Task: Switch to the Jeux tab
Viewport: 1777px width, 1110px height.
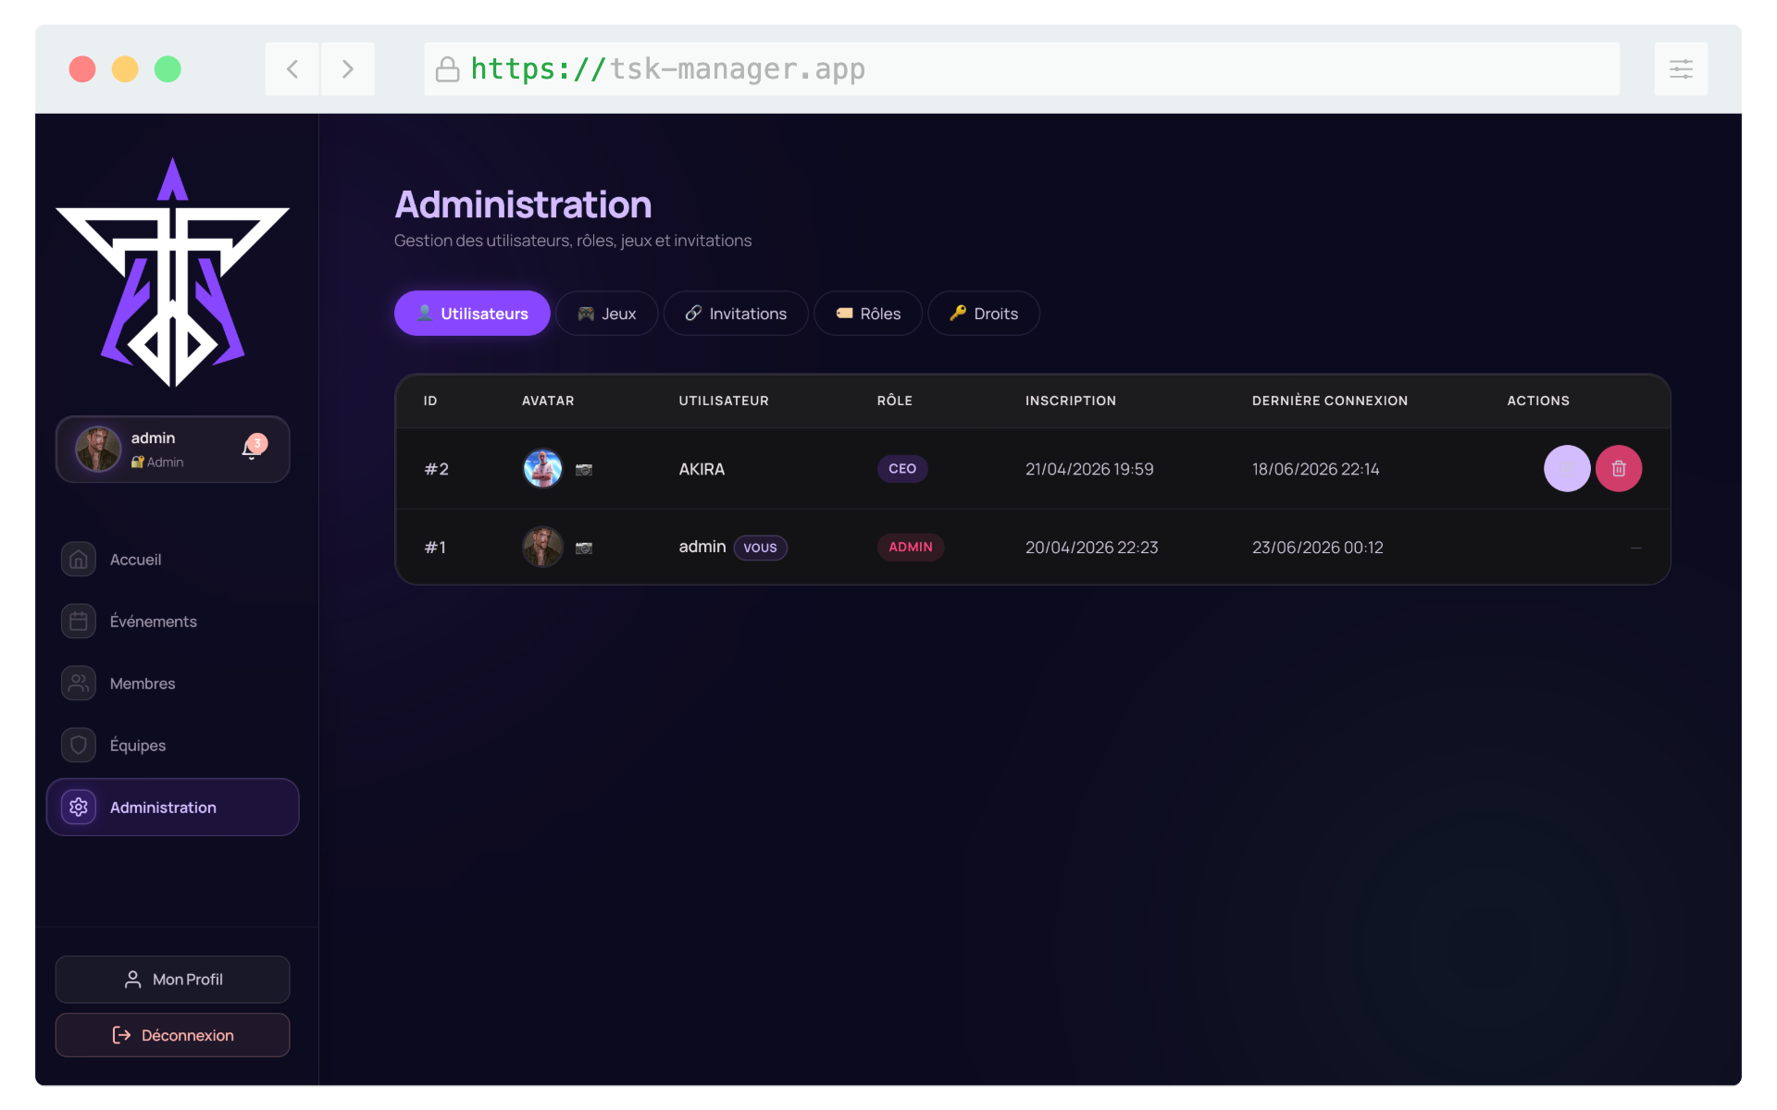Action: coord(607,314)
